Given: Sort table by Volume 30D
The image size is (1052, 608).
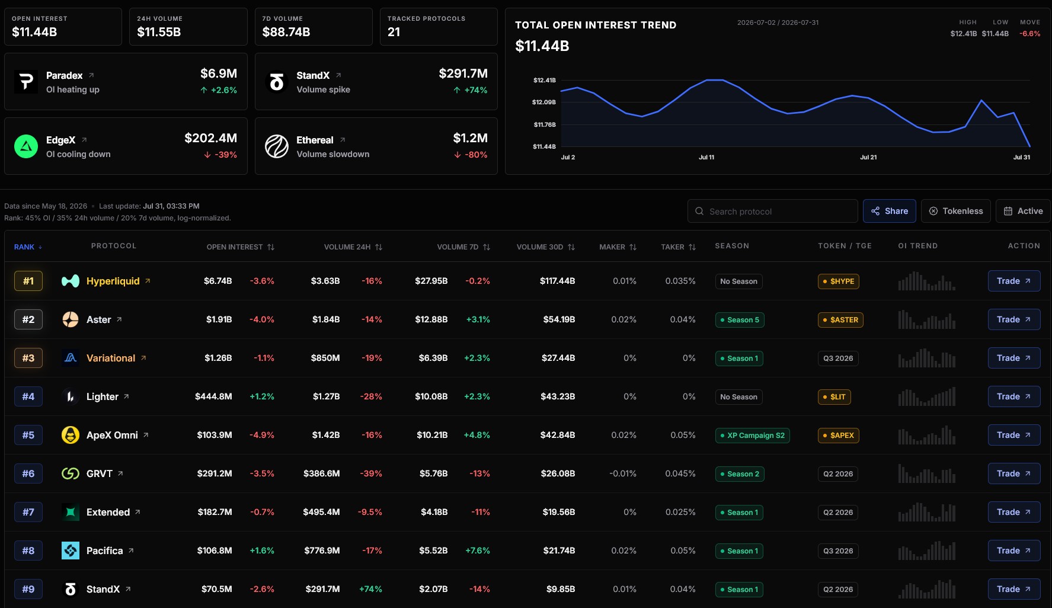Looking at the screenshot, I should pyautogui.click(x=545, y=247).
